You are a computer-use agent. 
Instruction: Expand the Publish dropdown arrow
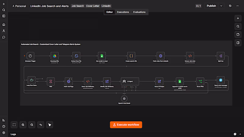[x=221, y=6]
